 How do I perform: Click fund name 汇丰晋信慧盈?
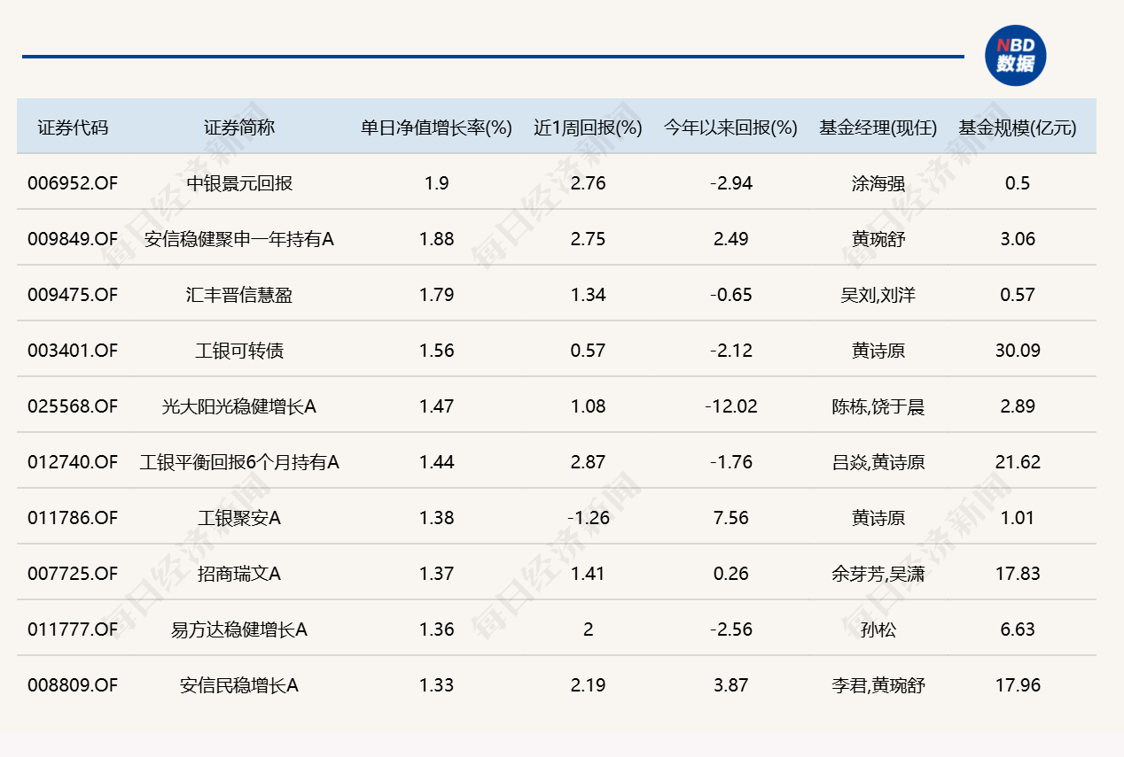tap(239, 295)
